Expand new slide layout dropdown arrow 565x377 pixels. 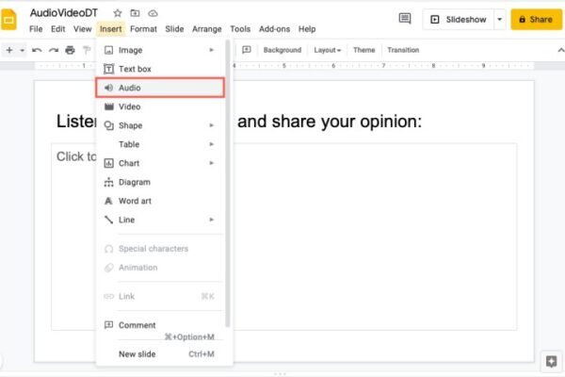(22, 50)
